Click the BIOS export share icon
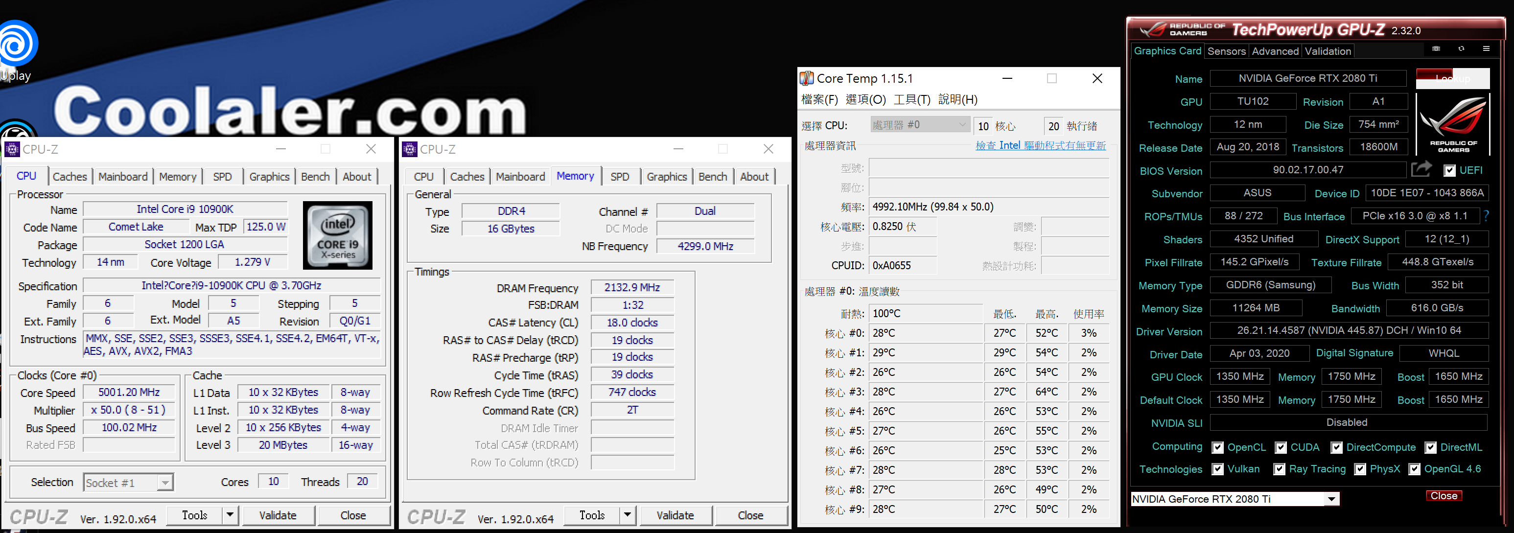 click(1421, 169)
